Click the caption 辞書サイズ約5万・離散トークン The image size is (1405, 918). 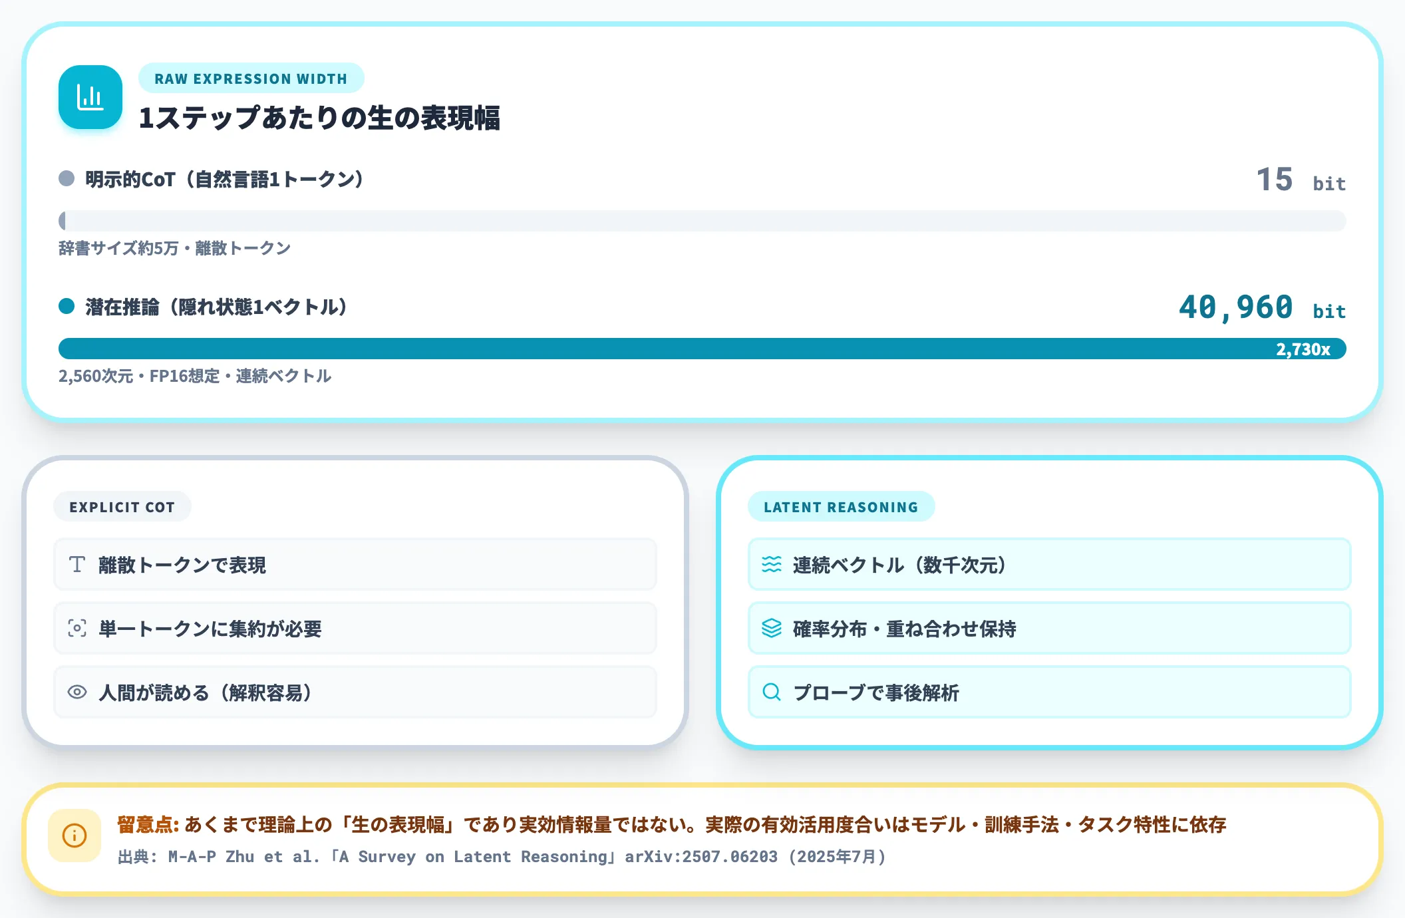point(174,248)
